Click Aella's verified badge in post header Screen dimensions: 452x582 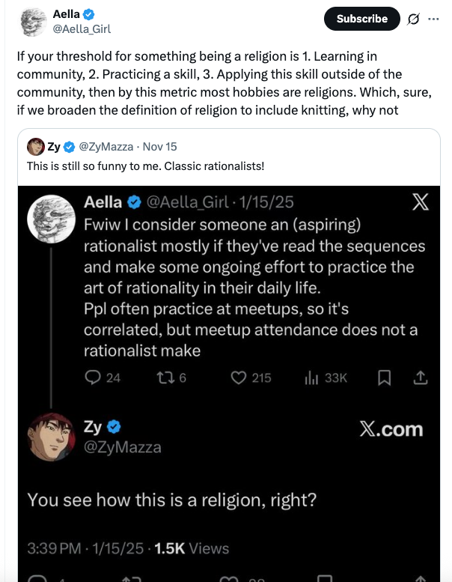pyautogui.click(x=88, y=14)
